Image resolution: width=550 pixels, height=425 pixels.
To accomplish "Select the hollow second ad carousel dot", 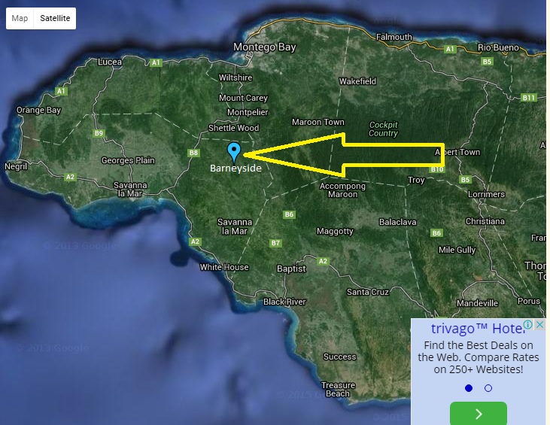I will (x=488, y=388).
